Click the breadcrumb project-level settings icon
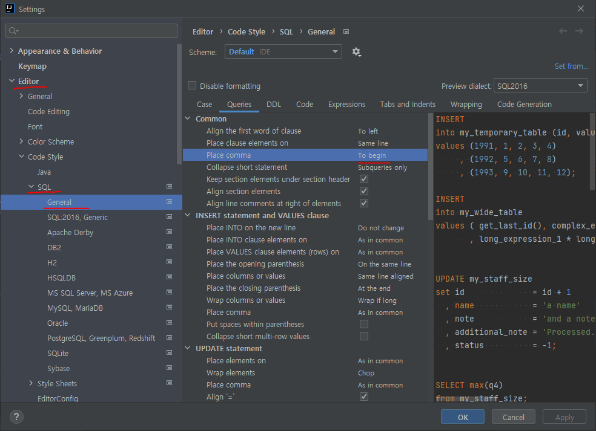This screenshot has height=431, width=596. 346,31
